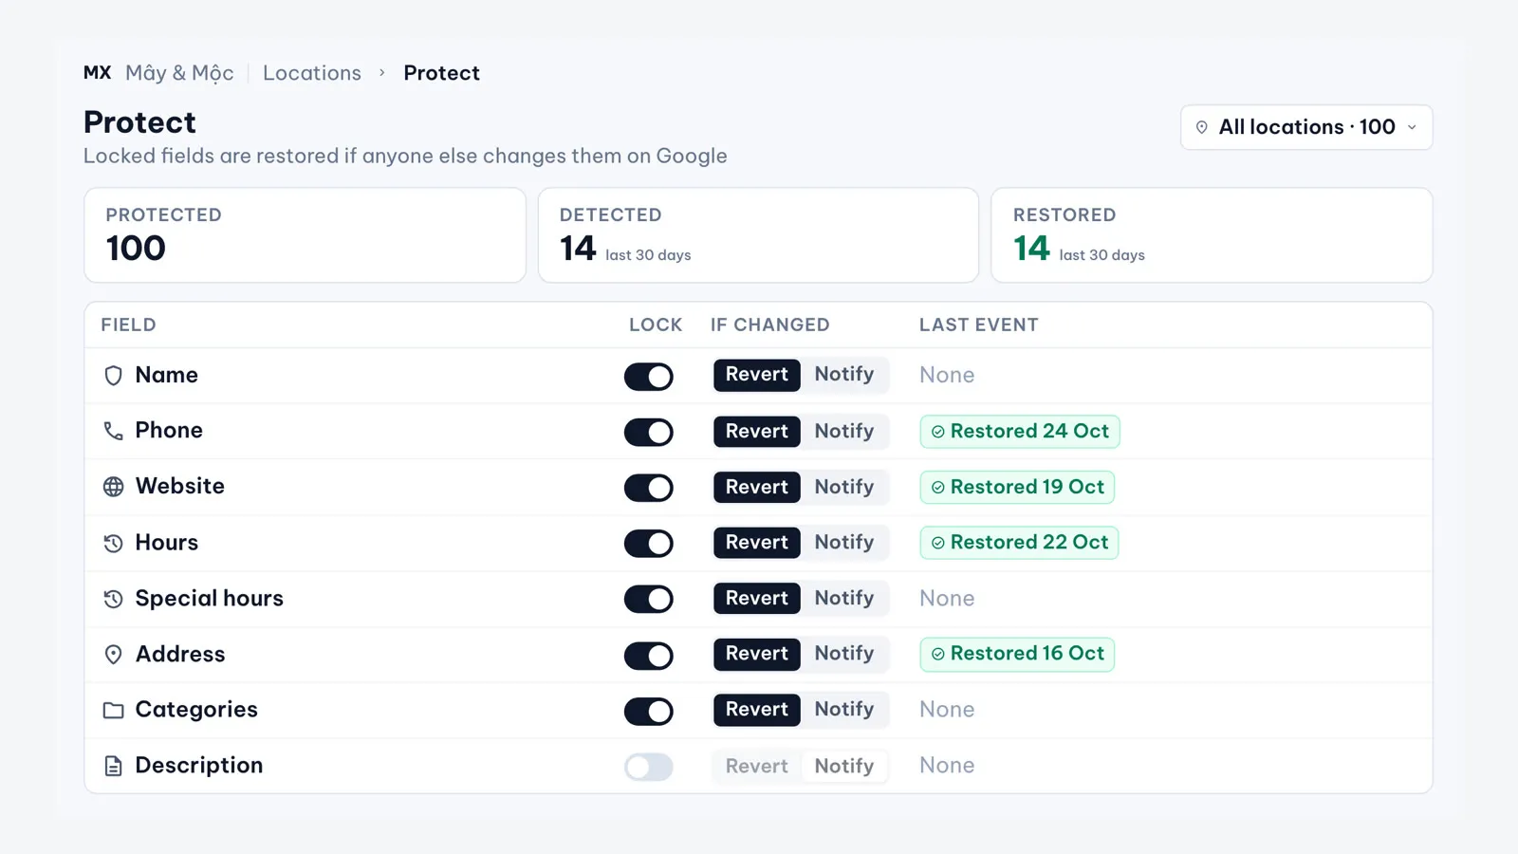Click the Restored 14 stat card
The image size is (1518, 854).
click(x=1212, y=235)
